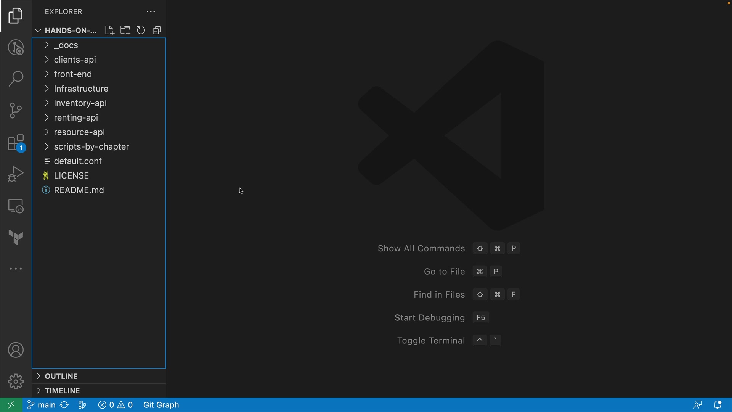Image resolution: width=732 pixels, height=412 pixels.
Task: Open the Manage settings gear
Action: pos(16,381)
